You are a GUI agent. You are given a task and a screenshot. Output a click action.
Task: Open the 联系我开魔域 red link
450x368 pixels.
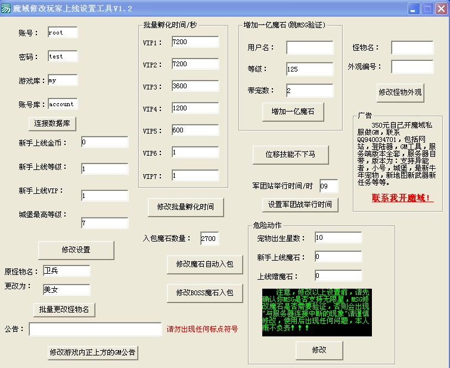coord(402,197)
